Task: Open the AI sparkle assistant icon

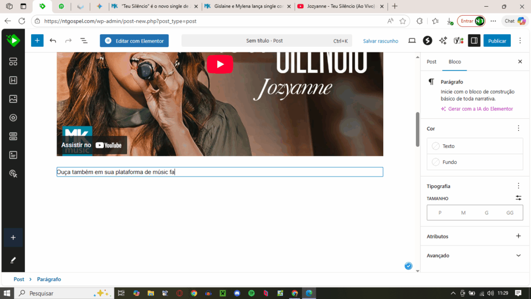Action: [x=443, y=40]
